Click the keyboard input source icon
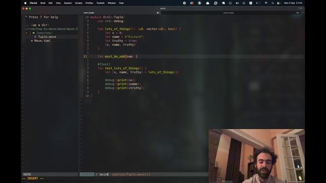The width and height of the screenshot is (326, 183). point(251,3)
